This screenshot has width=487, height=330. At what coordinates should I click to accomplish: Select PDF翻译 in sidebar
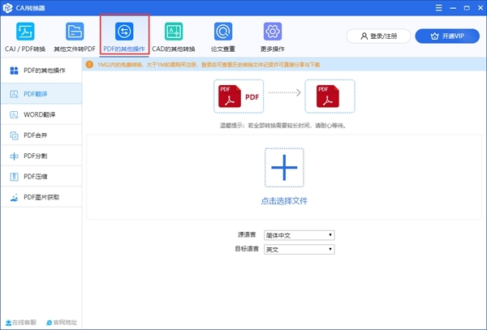pos(41,94)
